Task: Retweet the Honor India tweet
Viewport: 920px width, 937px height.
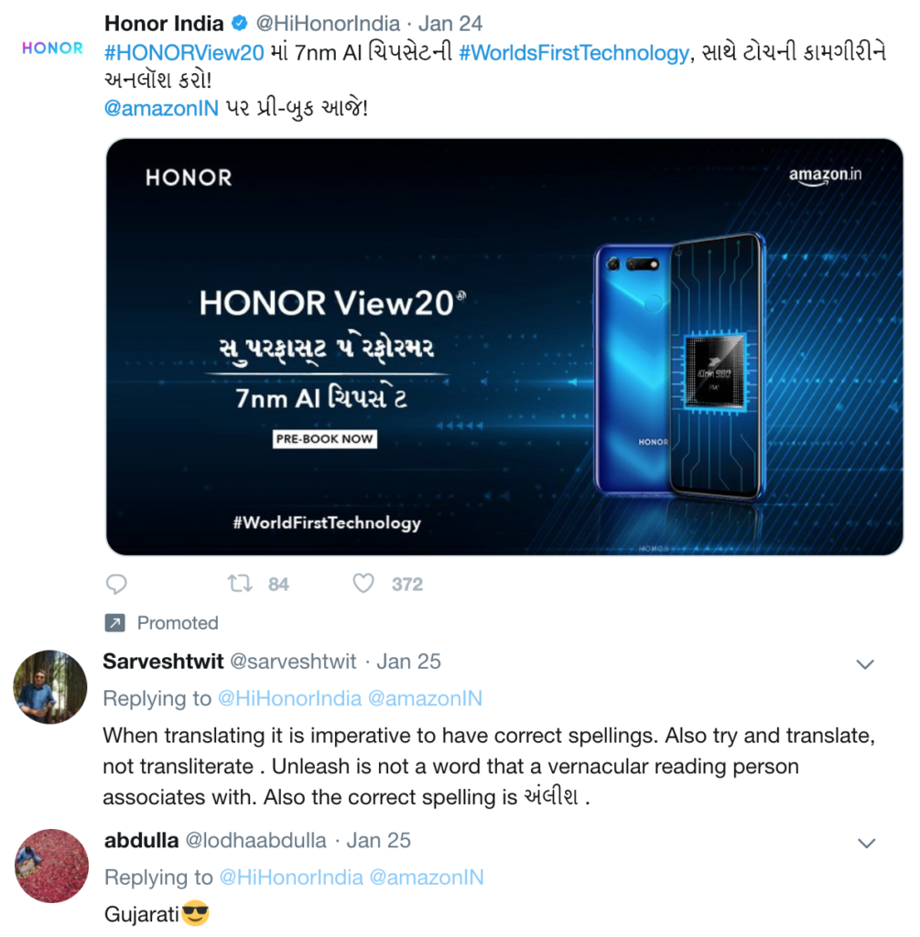Action: [237, 584]
